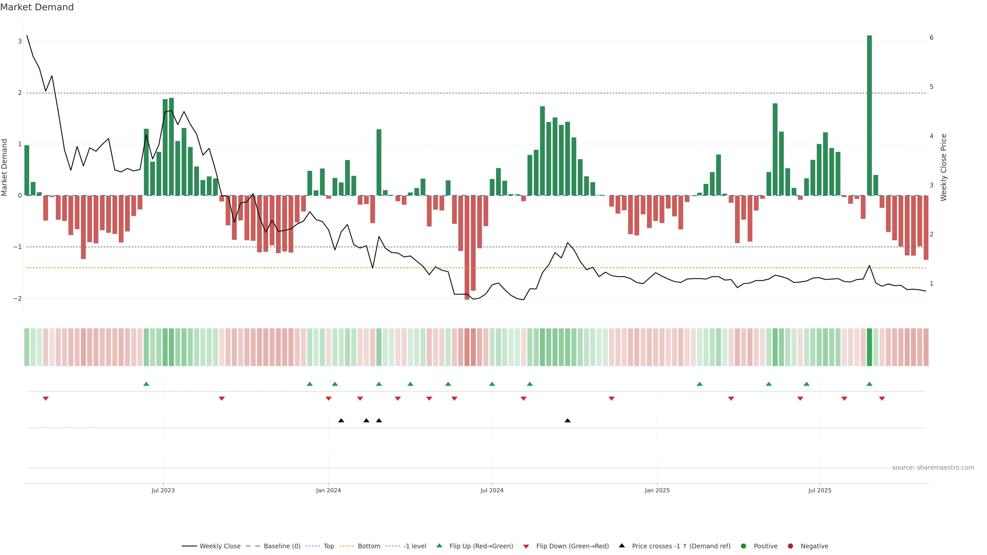This screenshot has height=555, width=987.
Task: Click the -1 level legend item
Action: [415, 546]
